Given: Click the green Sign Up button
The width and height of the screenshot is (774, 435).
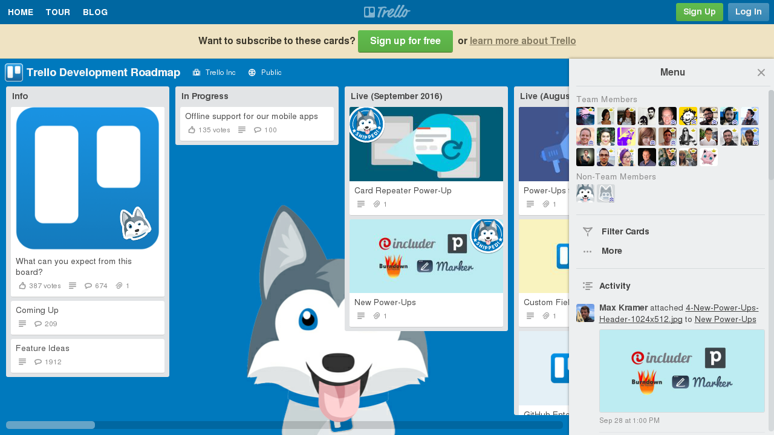Looking at the screenshot, I should [700, 12].
